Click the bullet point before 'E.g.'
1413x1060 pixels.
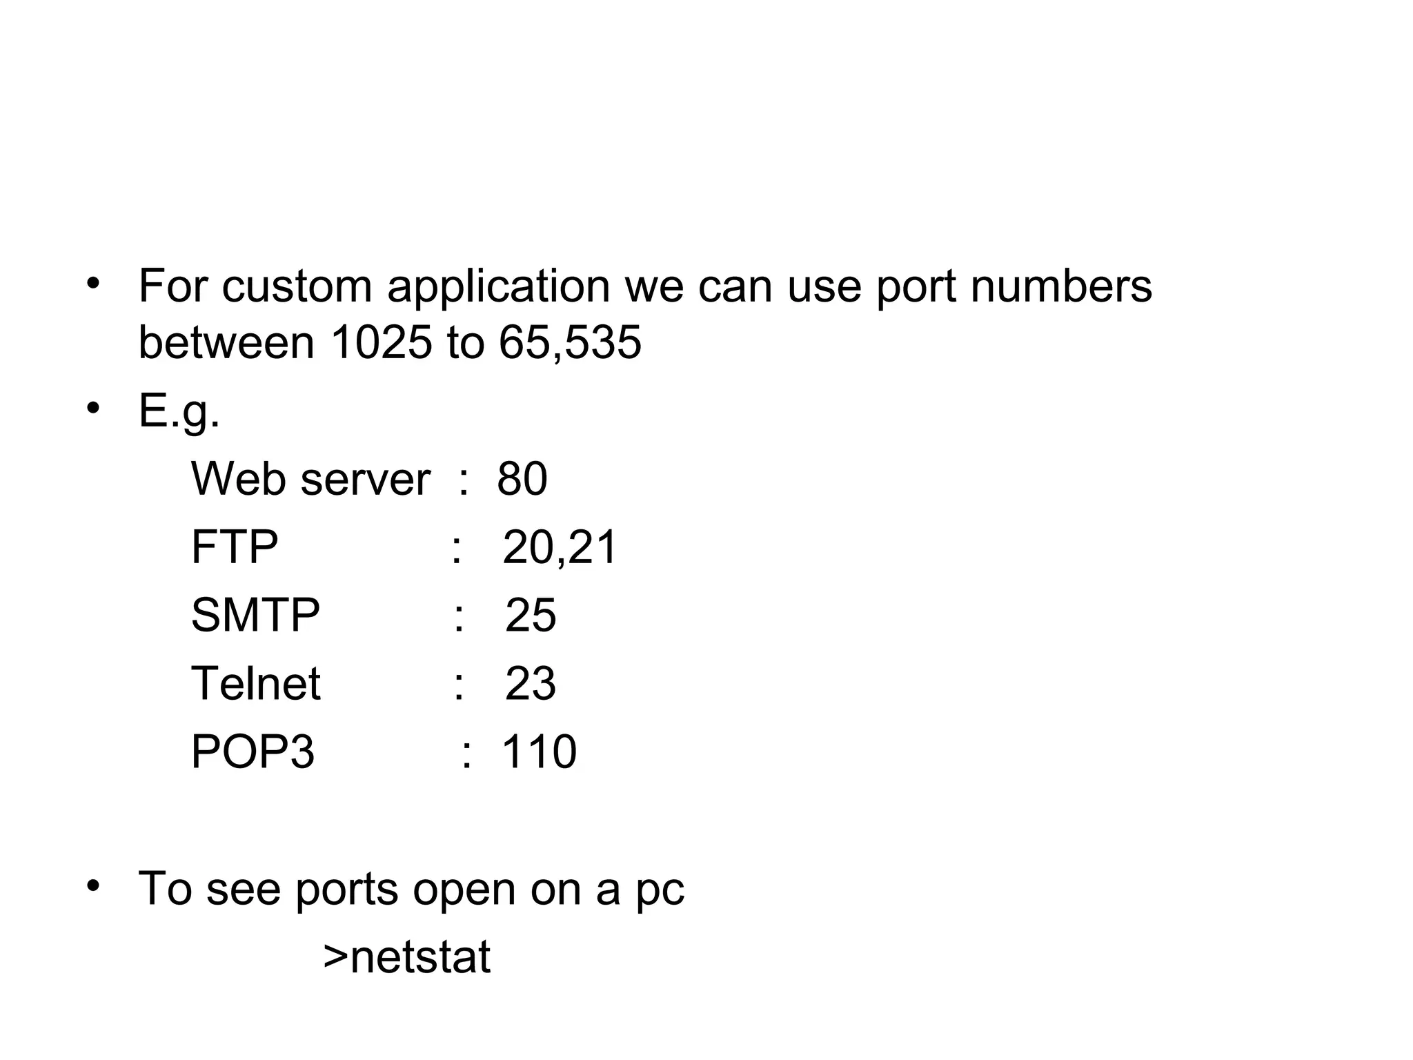[94, 408]
